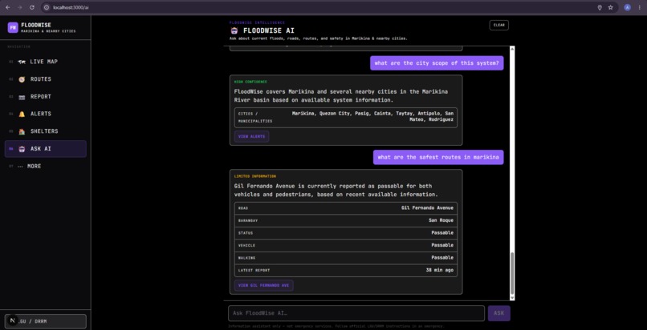Open browser three-dot menu
Viewport: 647px width, 330px height.
639,7
